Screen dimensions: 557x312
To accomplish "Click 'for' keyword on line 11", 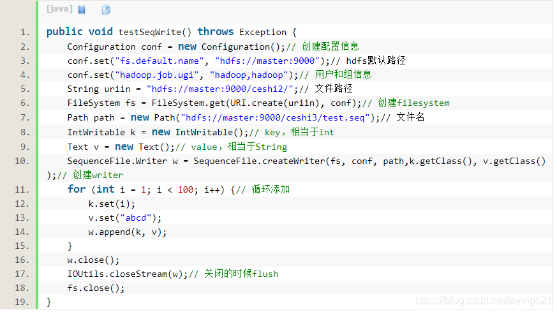I will pos(77,189).
